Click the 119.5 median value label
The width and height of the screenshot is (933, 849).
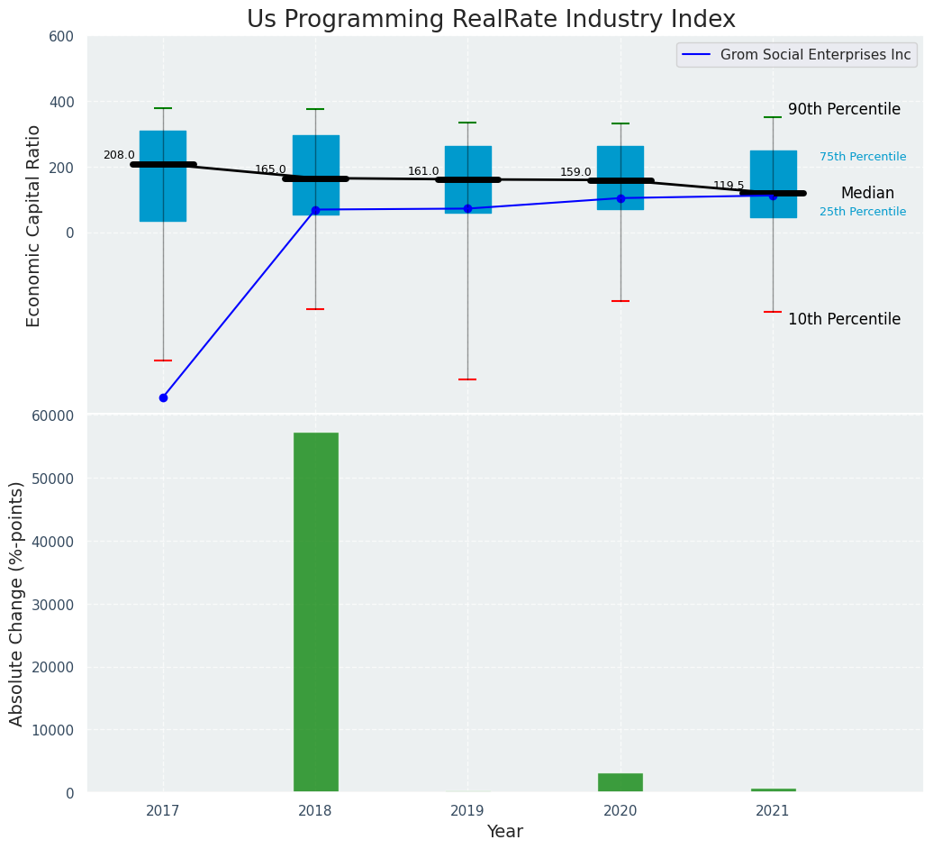click(x=729, y=186)
